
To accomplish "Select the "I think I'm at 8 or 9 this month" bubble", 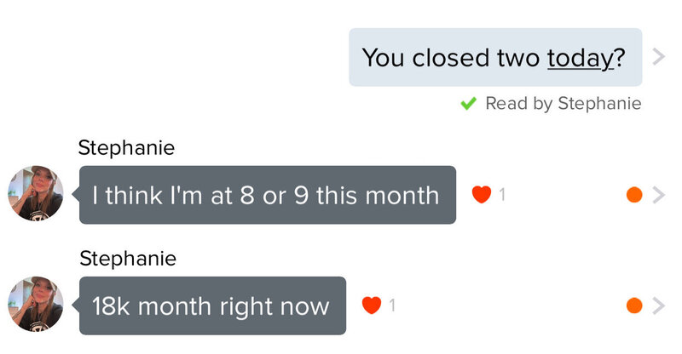I will pyautogui.click(x=267, y=195).
